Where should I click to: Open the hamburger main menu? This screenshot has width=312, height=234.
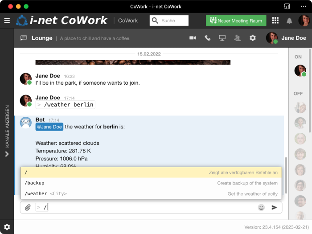coord(7,21)
